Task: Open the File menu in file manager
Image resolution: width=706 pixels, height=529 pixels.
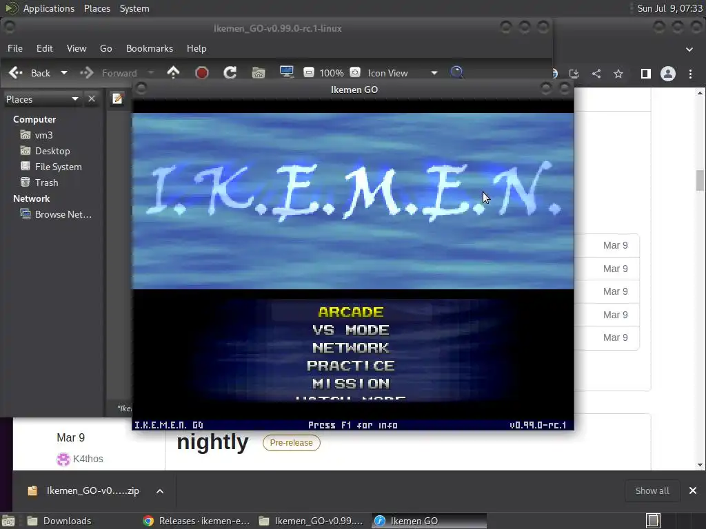Action: 15,48
